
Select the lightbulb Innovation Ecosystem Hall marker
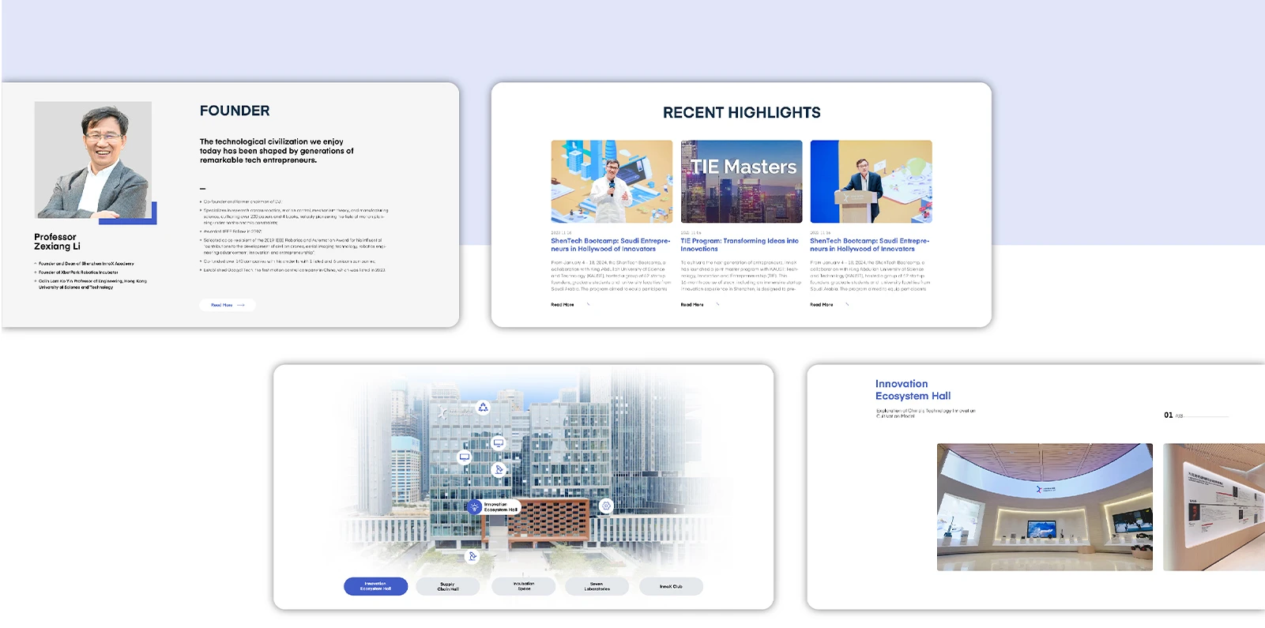[474, 507]
